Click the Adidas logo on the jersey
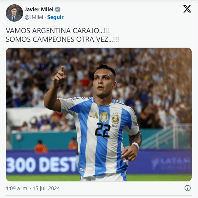 pos(94,115)
